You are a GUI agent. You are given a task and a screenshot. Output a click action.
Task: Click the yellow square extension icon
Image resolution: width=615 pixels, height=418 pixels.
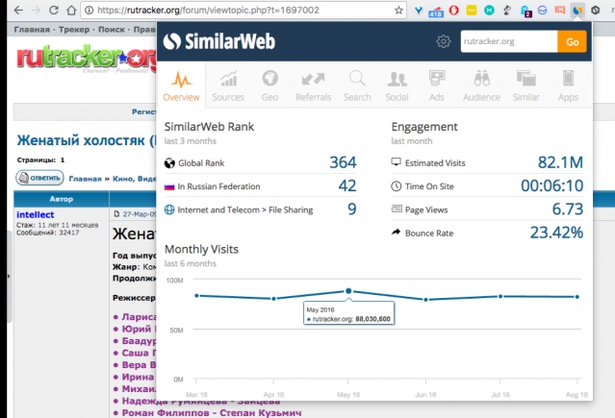(472, 11)
